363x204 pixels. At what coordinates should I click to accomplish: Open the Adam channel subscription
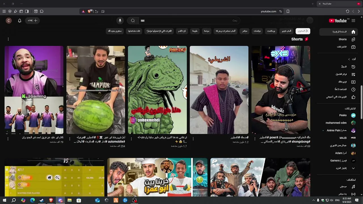[338, 153]
